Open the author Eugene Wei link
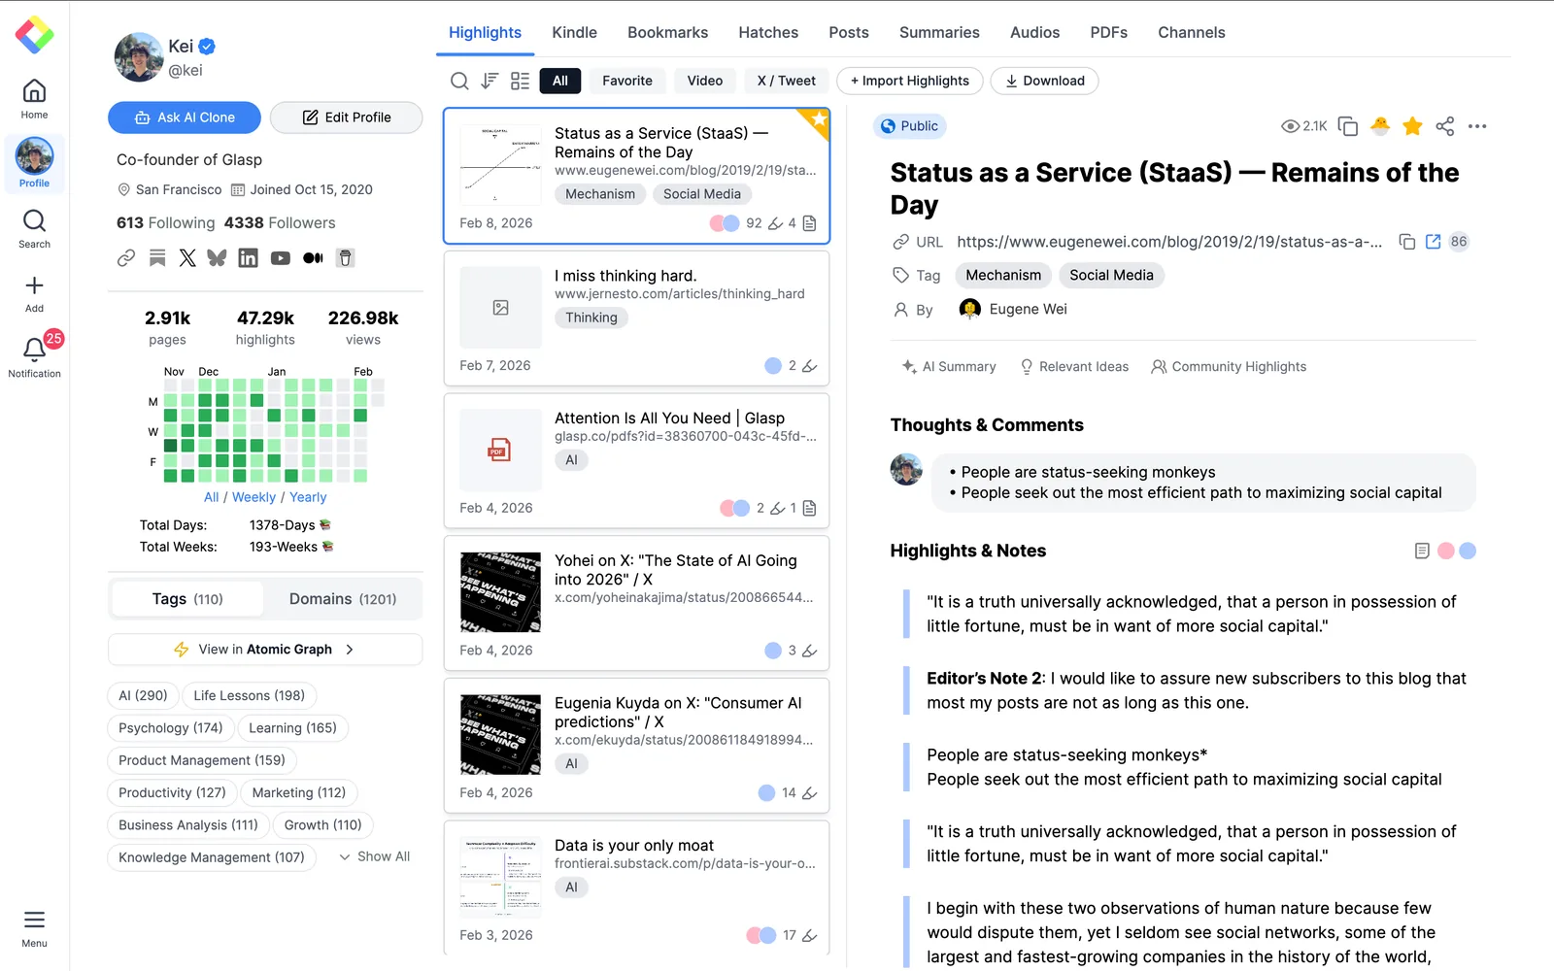 1013,309
